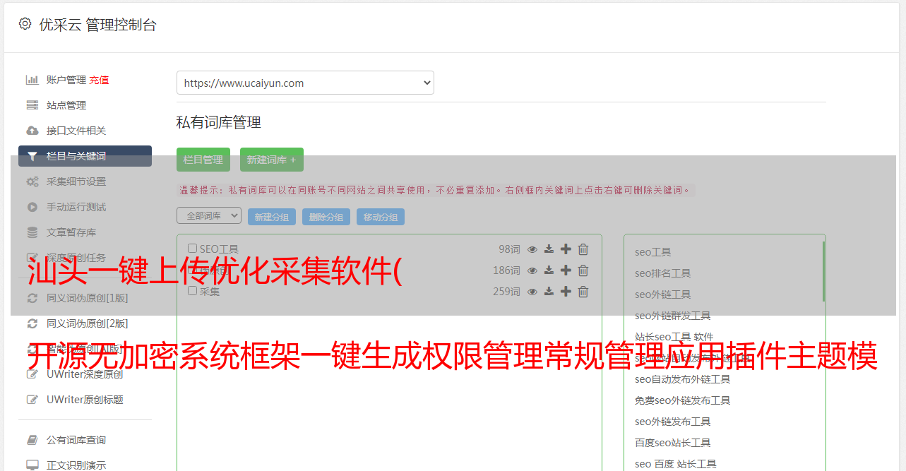Click the eye icon in the 采集 row
The height and width of the screenshot is (471, 906).
532,292
